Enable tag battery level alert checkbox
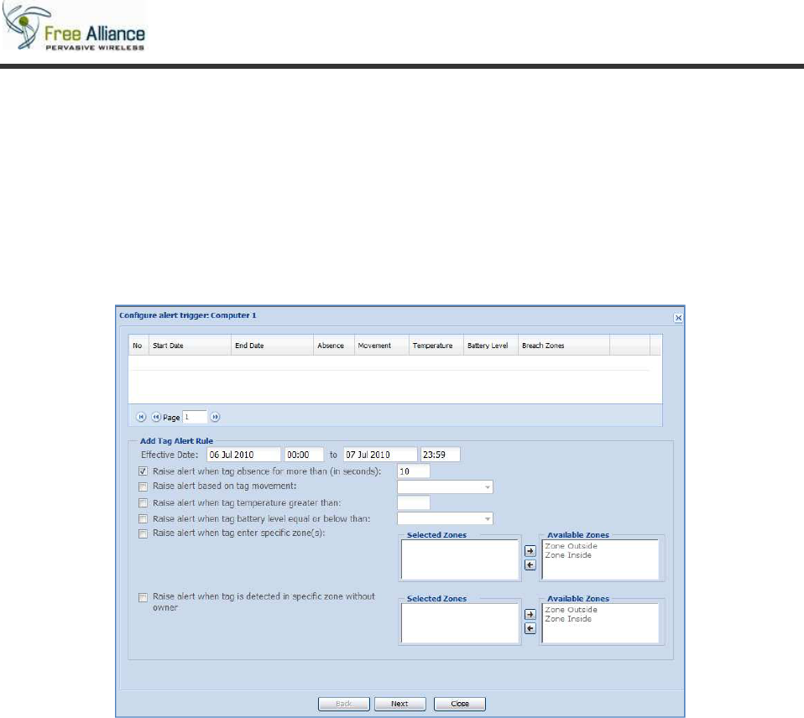 coord(143,519)
